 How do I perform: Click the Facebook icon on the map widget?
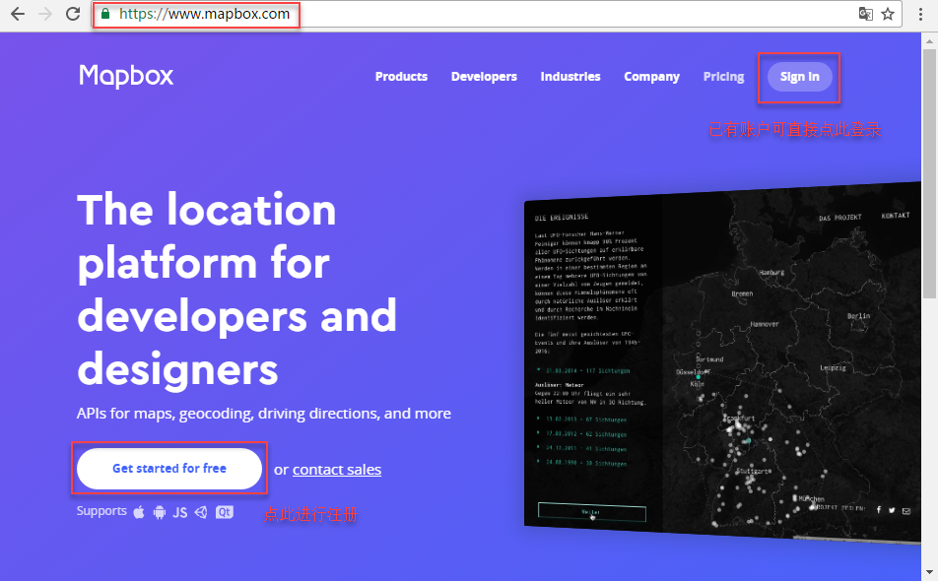(879, 510)
